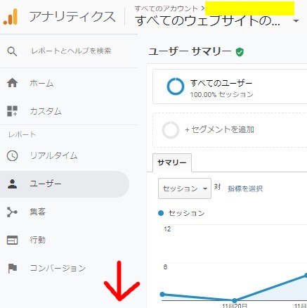
Task: Click the ユーザー person icon
Action: (x=12, y=184)
